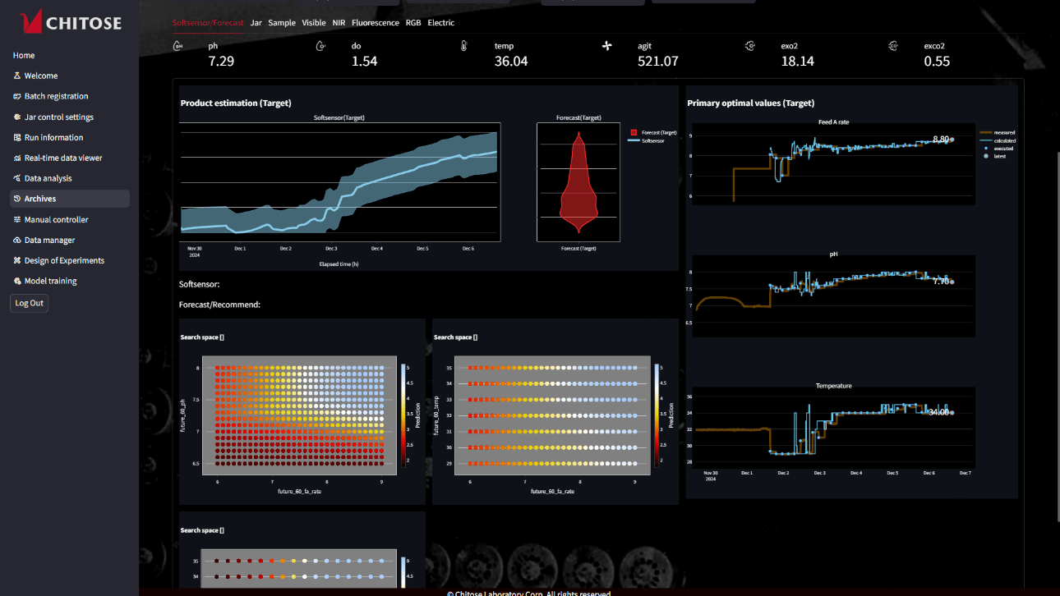This screenshot has width=1060, height=596.
Task: Click the icon beside Run information
Action: pyautogui.click(x=17, y=137)
